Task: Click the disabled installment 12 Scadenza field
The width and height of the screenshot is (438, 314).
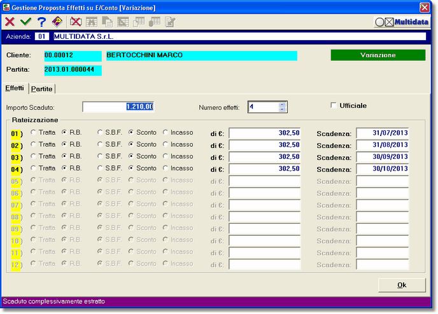Action: point(383,264)
